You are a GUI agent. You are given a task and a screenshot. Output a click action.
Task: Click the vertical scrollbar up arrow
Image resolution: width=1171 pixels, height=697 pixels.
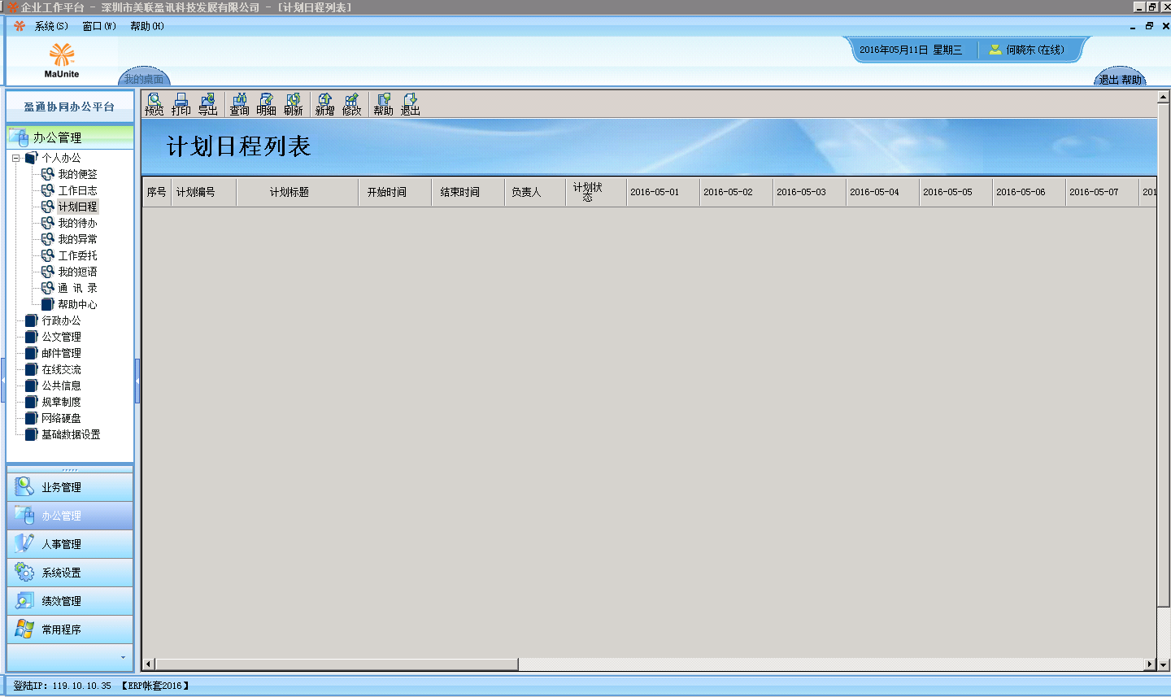pos(1163,97)
